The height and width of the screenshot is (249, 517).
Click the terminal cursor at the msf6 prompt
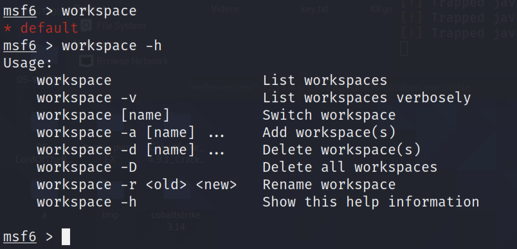(66, 236)
